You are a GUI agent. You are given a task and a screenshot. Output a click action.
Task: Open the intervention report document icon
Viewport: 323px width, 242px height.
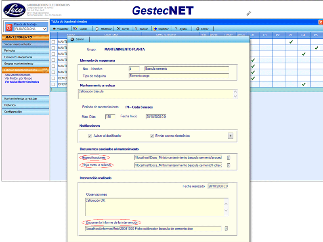pyautogui.click(x=226, y=228)
